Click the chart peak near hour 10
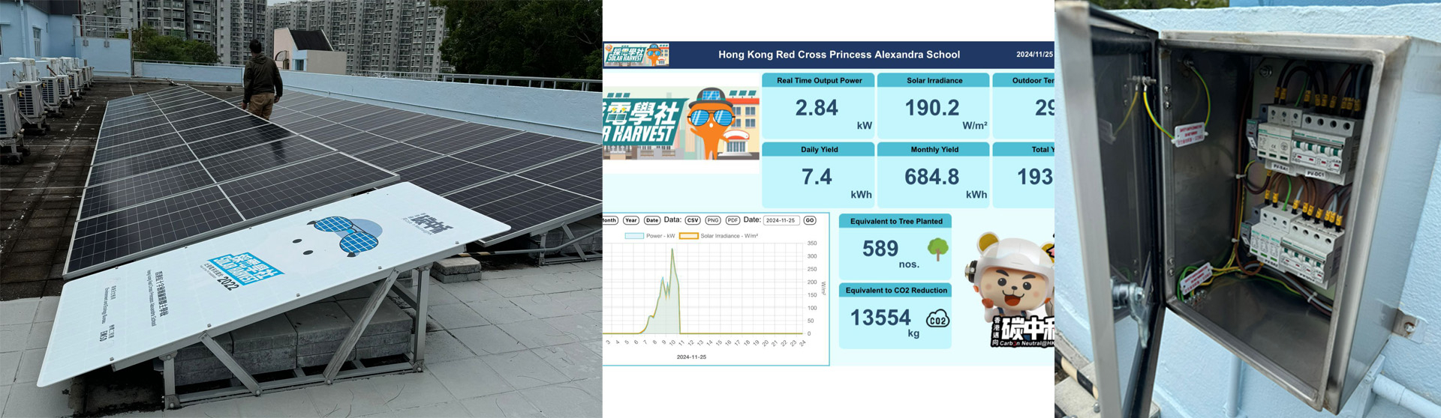Image resolution: width=1441 pixels, height=418 pixels. coord(672,250)
